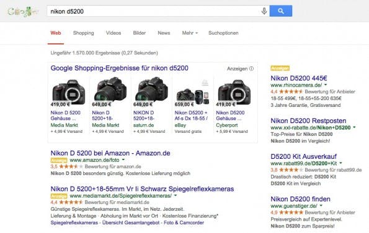Open the Spiegelreflexkameras sitelink under the mediamarkt ad
The height and width of the screenshot is (233, 369).
pyautogui.click(x=74, y=222)
